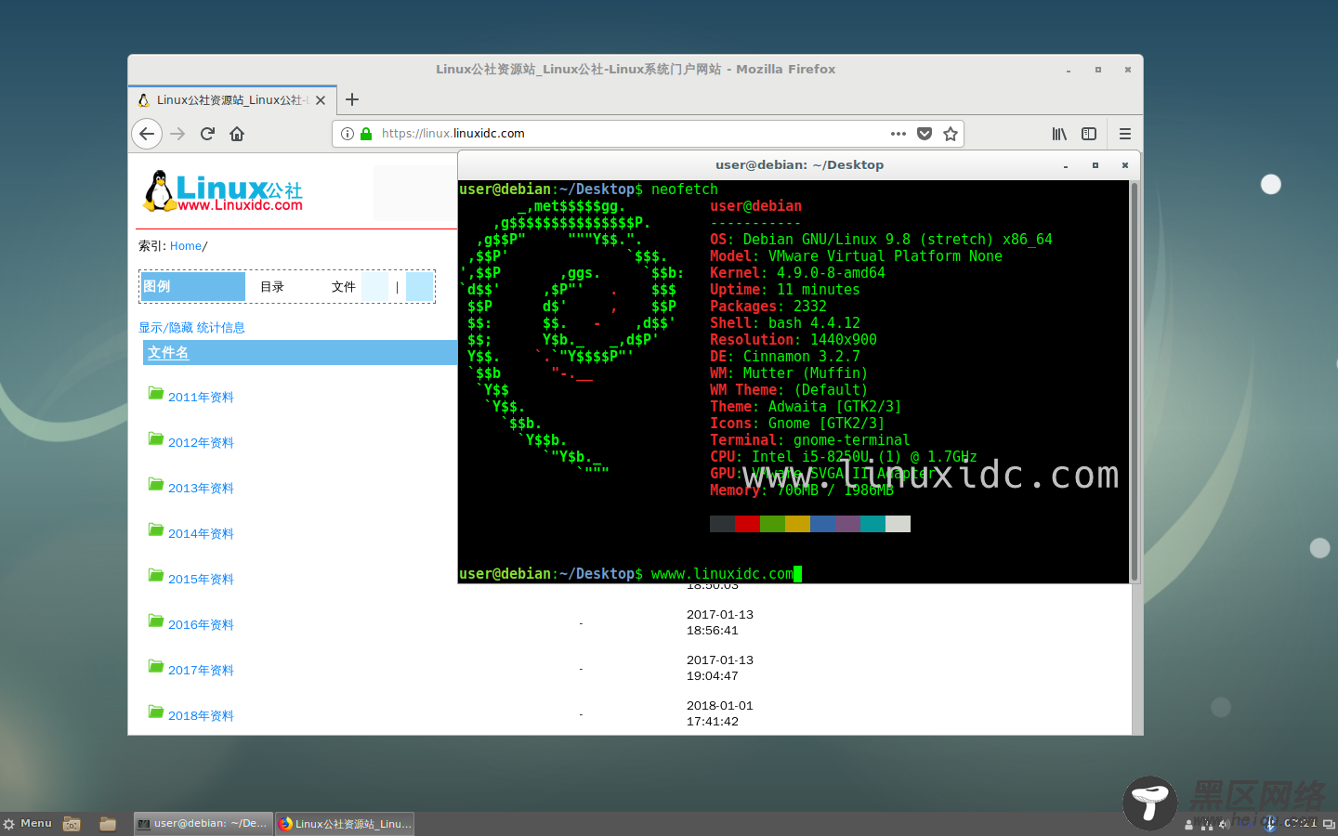
Task: Click the green padlock security icon
Action: 366,134
